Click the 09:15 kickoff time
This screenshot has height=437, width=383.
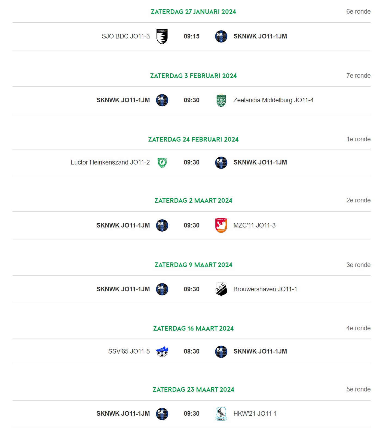pyautogui.click(x=192, y=36)
